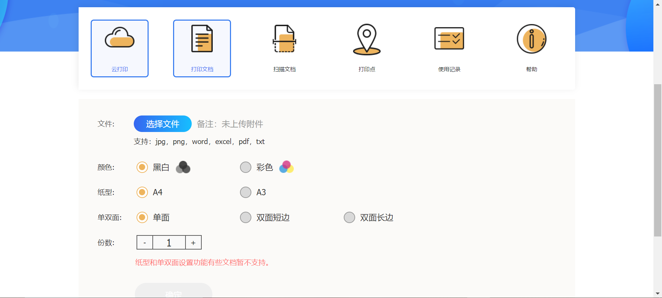Click the 打印文档 tab label
Image resolution: width=662 pixels, height=298 pixels.
(202, 69)
